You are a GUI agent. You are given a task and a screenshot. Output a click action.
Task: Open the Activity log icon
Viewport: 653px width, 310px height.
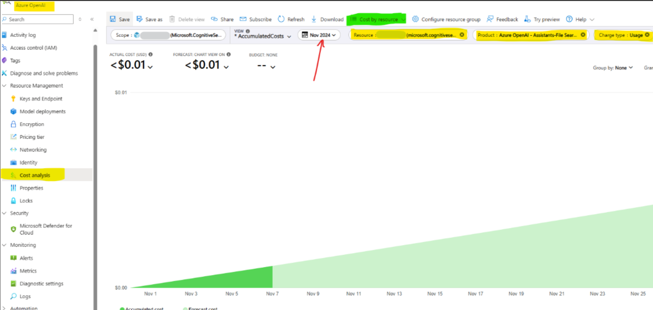click(5, 35)
